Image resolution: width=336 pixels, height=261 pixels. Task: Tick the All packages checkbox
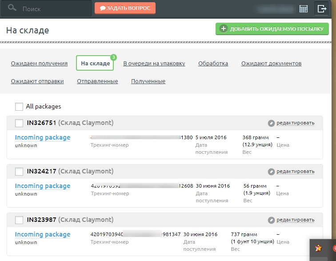coord(19,107)
